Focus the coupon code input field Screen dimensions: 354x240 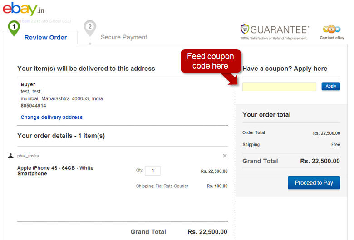pos(279,87)
